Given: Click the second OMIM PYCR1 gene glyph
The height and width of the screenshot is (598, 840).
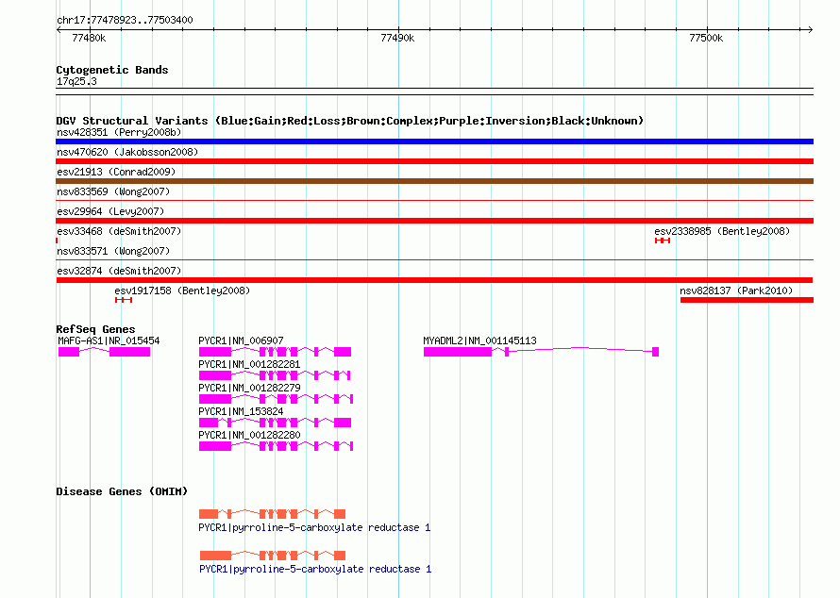Looking at the screenshot, I should pos(273,556).
